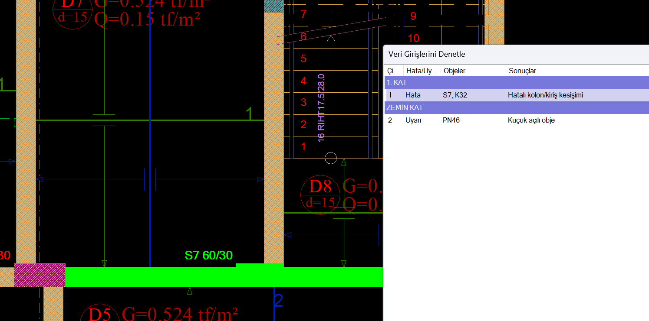This screenshot has width=649, height=321.
Task: Click the 'Objeler' column header
Action: [473, 71]
